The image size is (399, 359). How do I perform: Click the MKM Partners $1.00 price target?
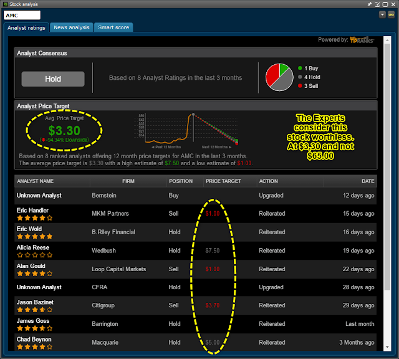pos(213,213)
